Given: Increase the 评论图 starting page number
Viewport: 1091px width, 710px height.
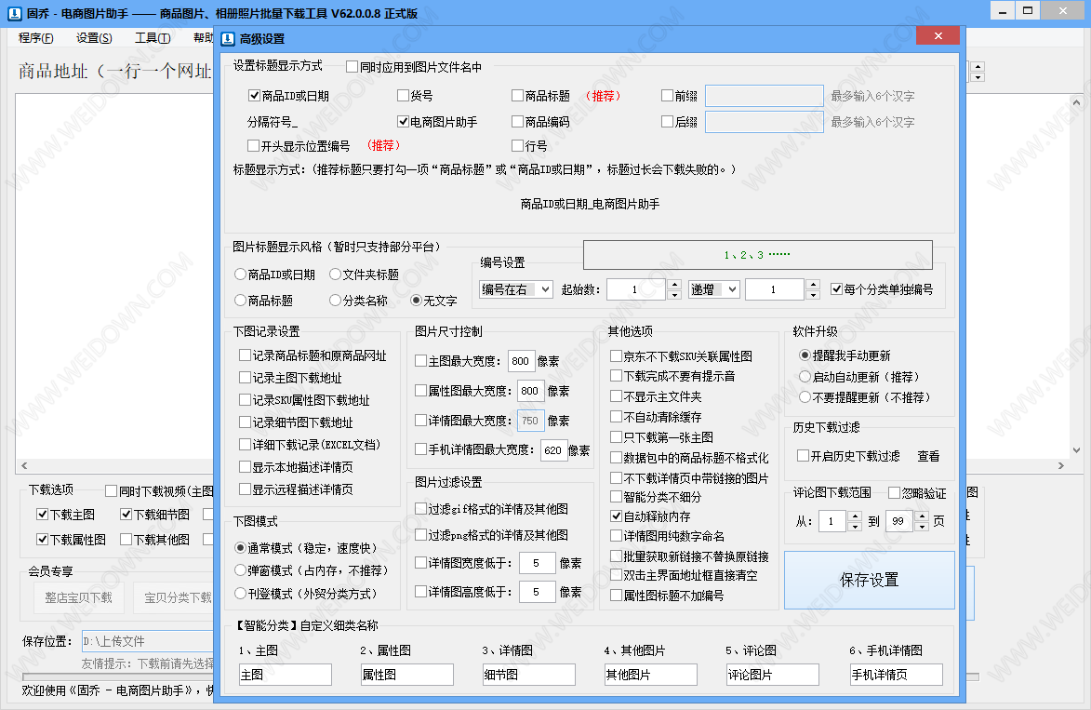Looking at the screenshot, I should 855,516.
